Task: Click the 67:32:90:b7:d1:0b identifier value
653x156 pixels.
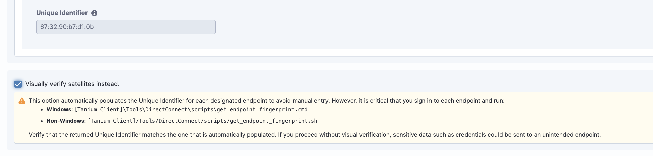Action: coord(67,27)
